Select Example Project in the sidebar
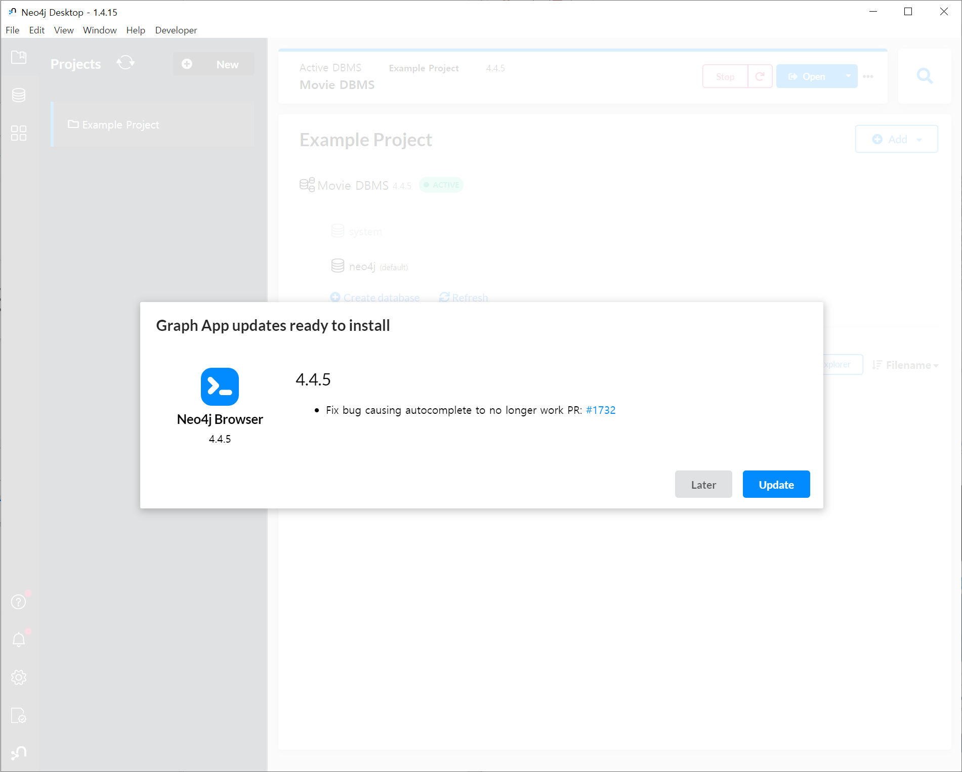 pyautogui.click(x=152, y=124)
